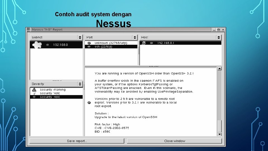The width and height of the screenshot is (268, 151).
Task: Click the triangle icon beside Security Warning
Action: (34, 89)
